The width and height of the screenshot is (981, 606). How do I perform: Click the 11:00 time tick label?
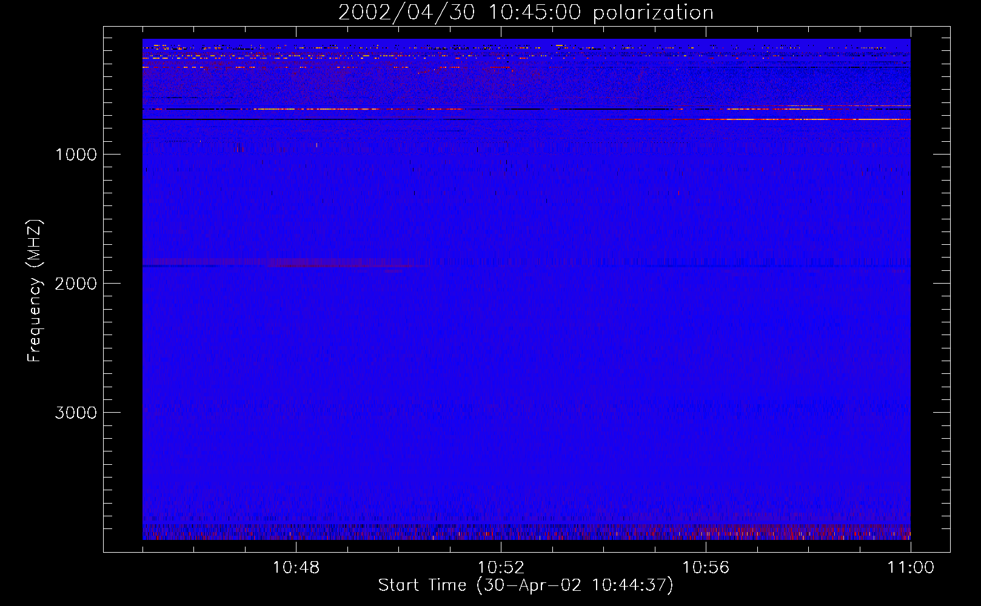pos(911,568)
